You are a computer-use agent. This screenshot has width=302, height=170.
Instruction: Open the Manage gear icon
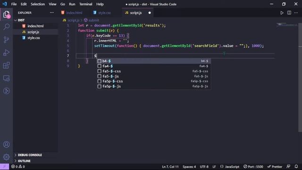tap(6, 157)
